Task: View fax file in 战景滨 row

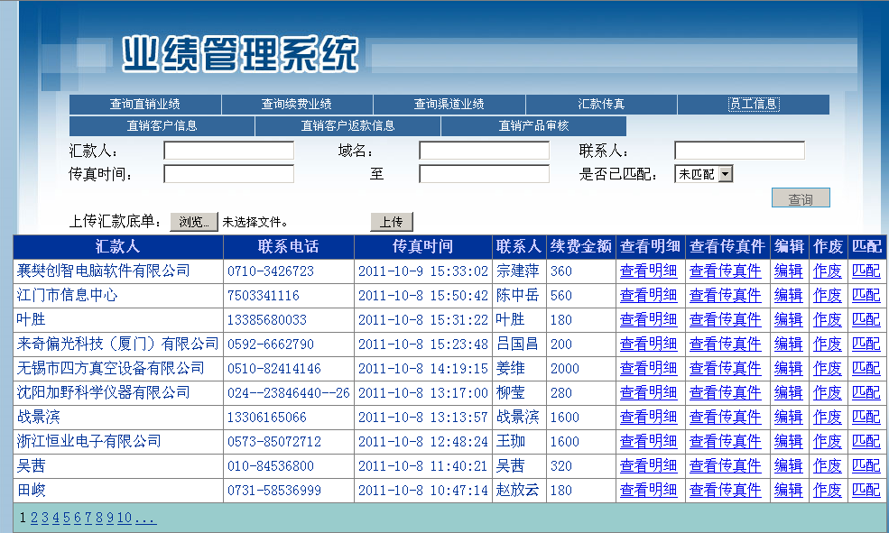Action: (725, 418)
